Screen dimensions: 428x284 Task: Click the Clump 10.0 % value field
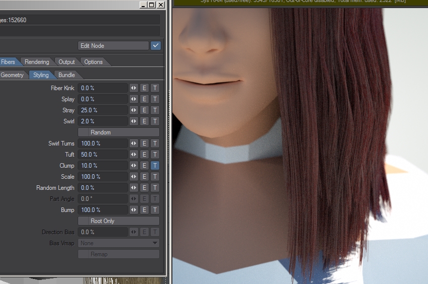pos(103,166)
